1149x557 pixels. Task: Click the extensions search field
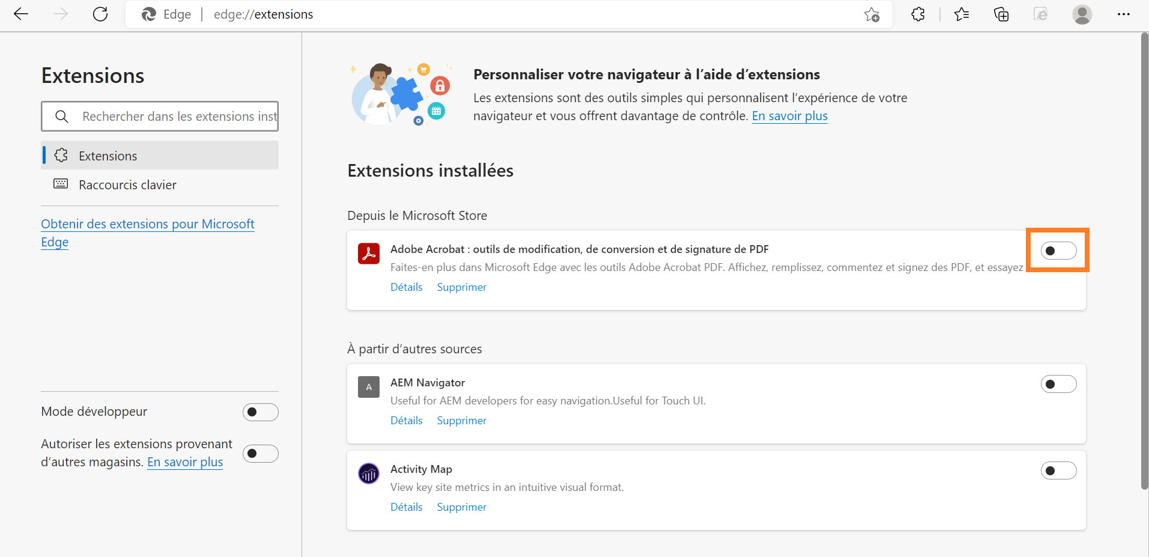click(174, 116)
